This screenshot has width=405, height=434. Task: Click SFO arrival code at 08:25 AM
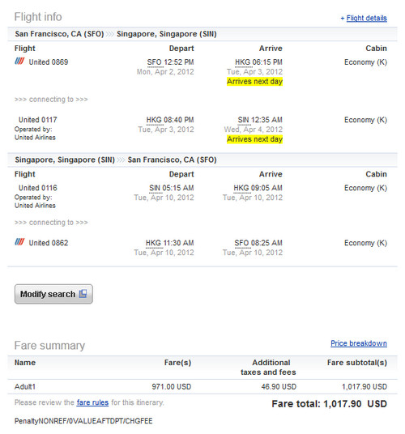[x=241, y=243]
